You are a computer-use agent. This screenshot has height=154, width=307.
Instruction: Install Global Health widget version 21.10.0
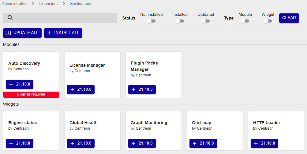(x=81, y=143)
